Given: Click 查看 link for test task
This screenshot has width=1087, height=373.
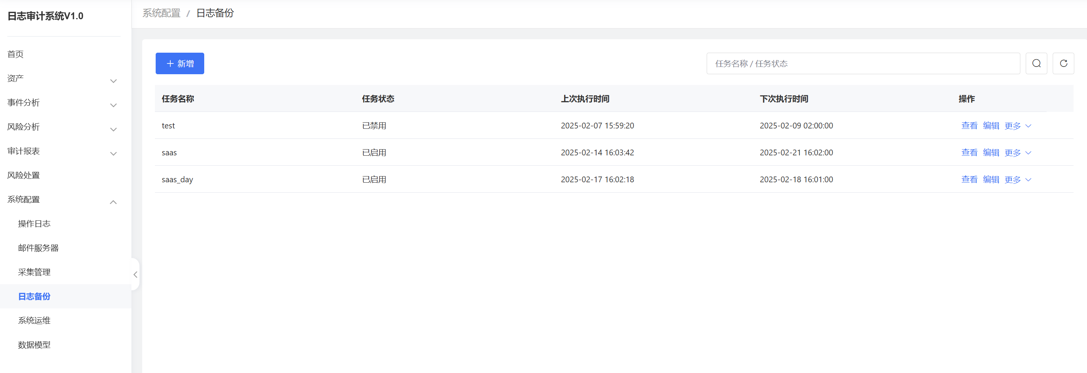Looking at the screenshot, I should pos(969,125).
